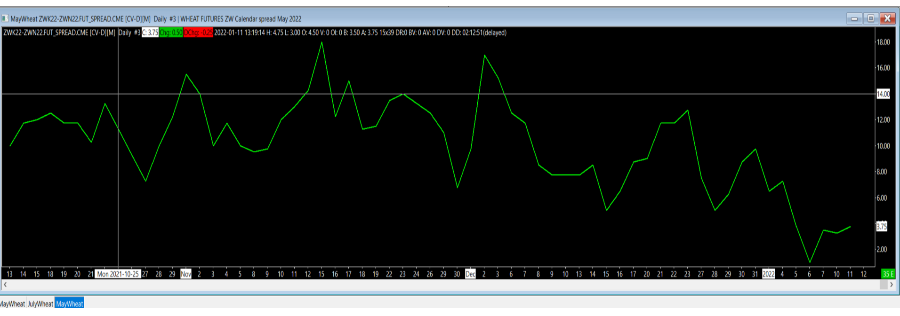Click the green '35 E' indicator box
This screenshot has width=900, height=316.
coord(888,274)
